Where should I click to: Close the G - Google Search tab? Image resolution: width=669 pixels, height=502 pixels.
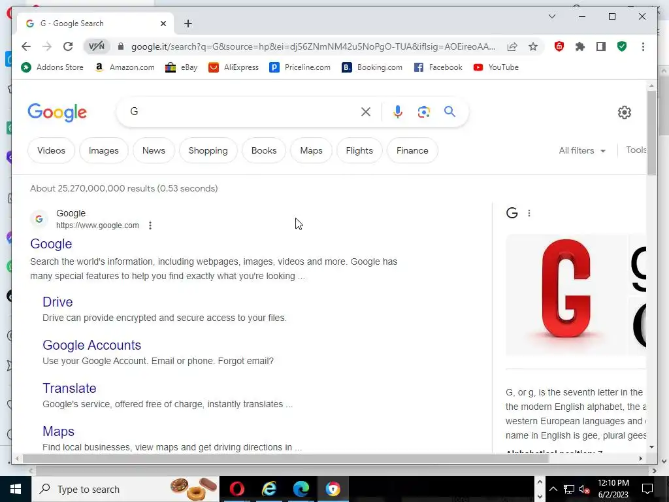coord(163,24)
